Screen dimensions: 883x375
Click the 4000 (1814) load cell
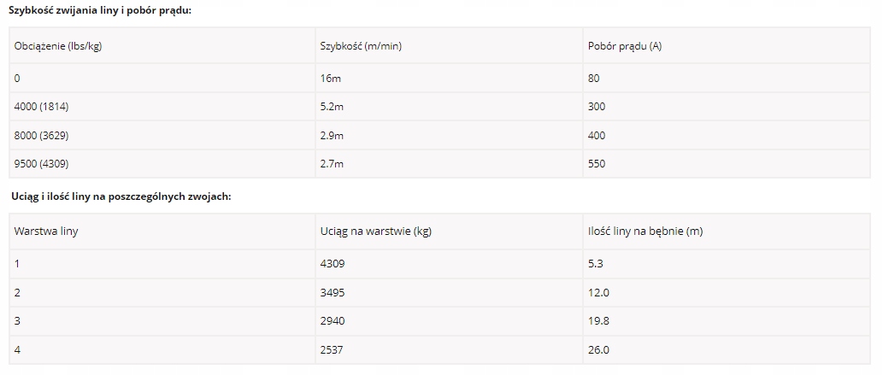pyautogui.click(x=44, y=107)
